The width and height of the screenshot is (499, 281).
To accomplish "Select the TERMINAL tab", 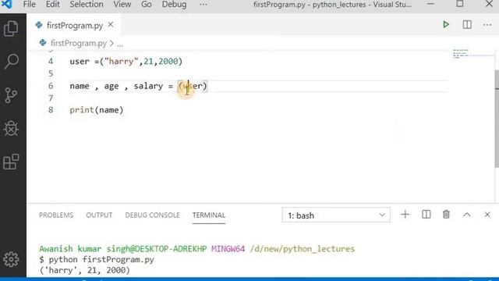I will pyautogui.click(x=209, y=215).
